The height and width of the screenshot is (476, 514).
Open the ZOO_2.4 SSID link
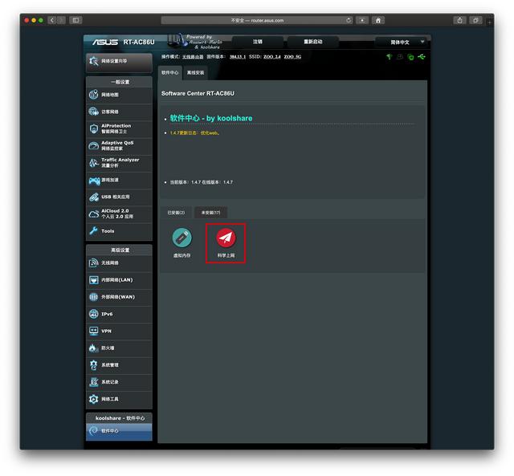pos(272,57)
